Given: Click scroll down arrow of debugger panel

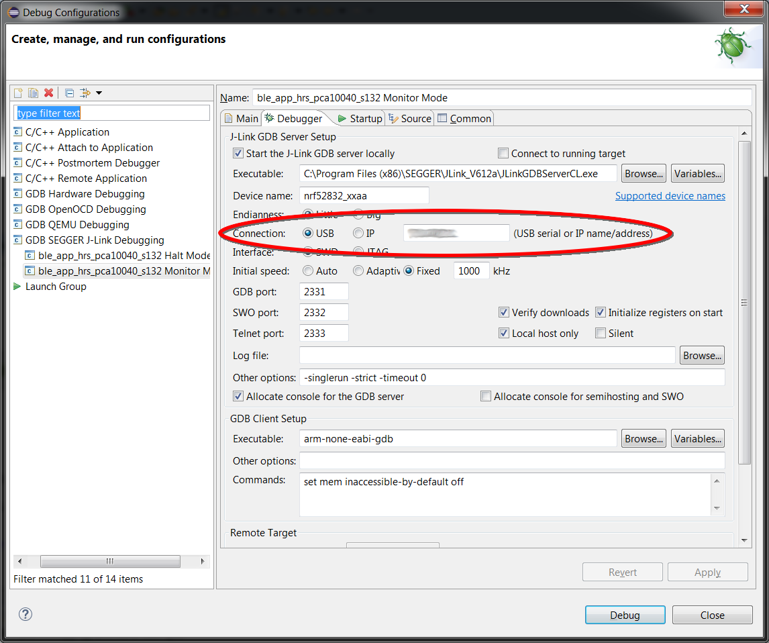Looking at the screenshot, I should click(x=744, y=540).
